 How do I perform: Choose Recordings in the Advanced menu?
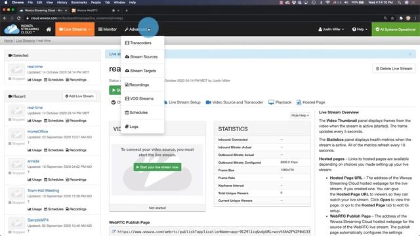142,85
